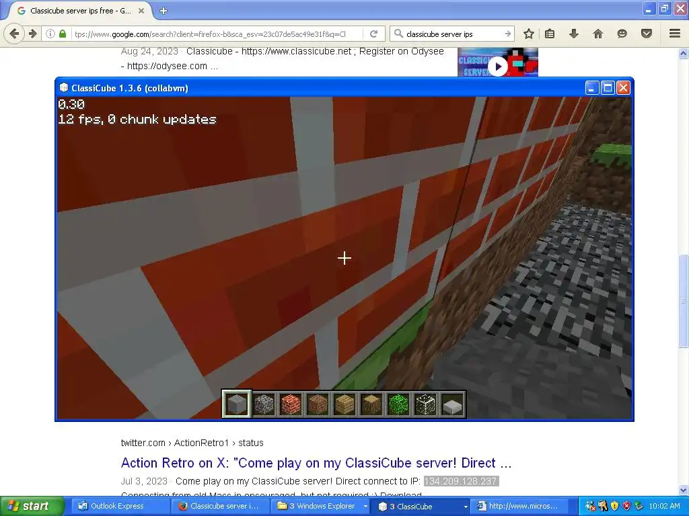Open the yellow security shield tray icon
The image size is (689, 516).
coord(614,506)
